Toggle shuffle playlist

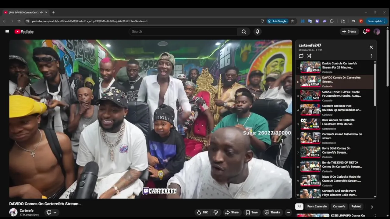309,56
